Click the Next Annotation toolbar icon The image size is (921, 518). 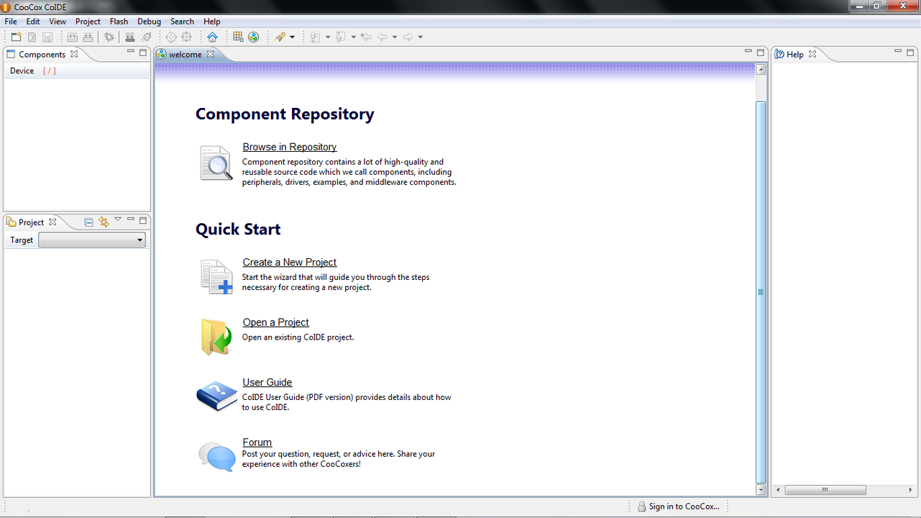(316, 37)
